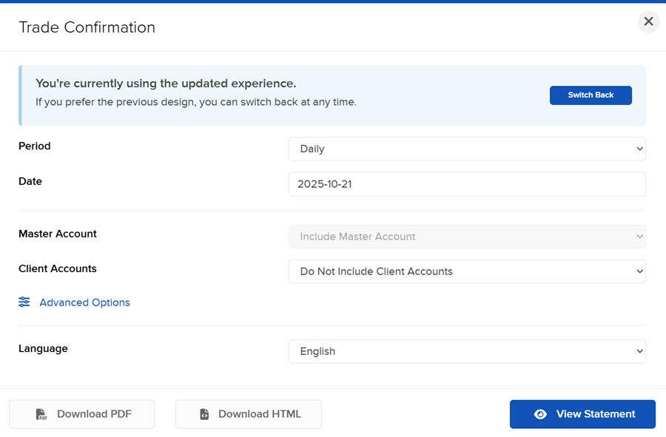666x437 pixels.
Task: Close the Trade Confirmation dialog
Action: (648, 21)
